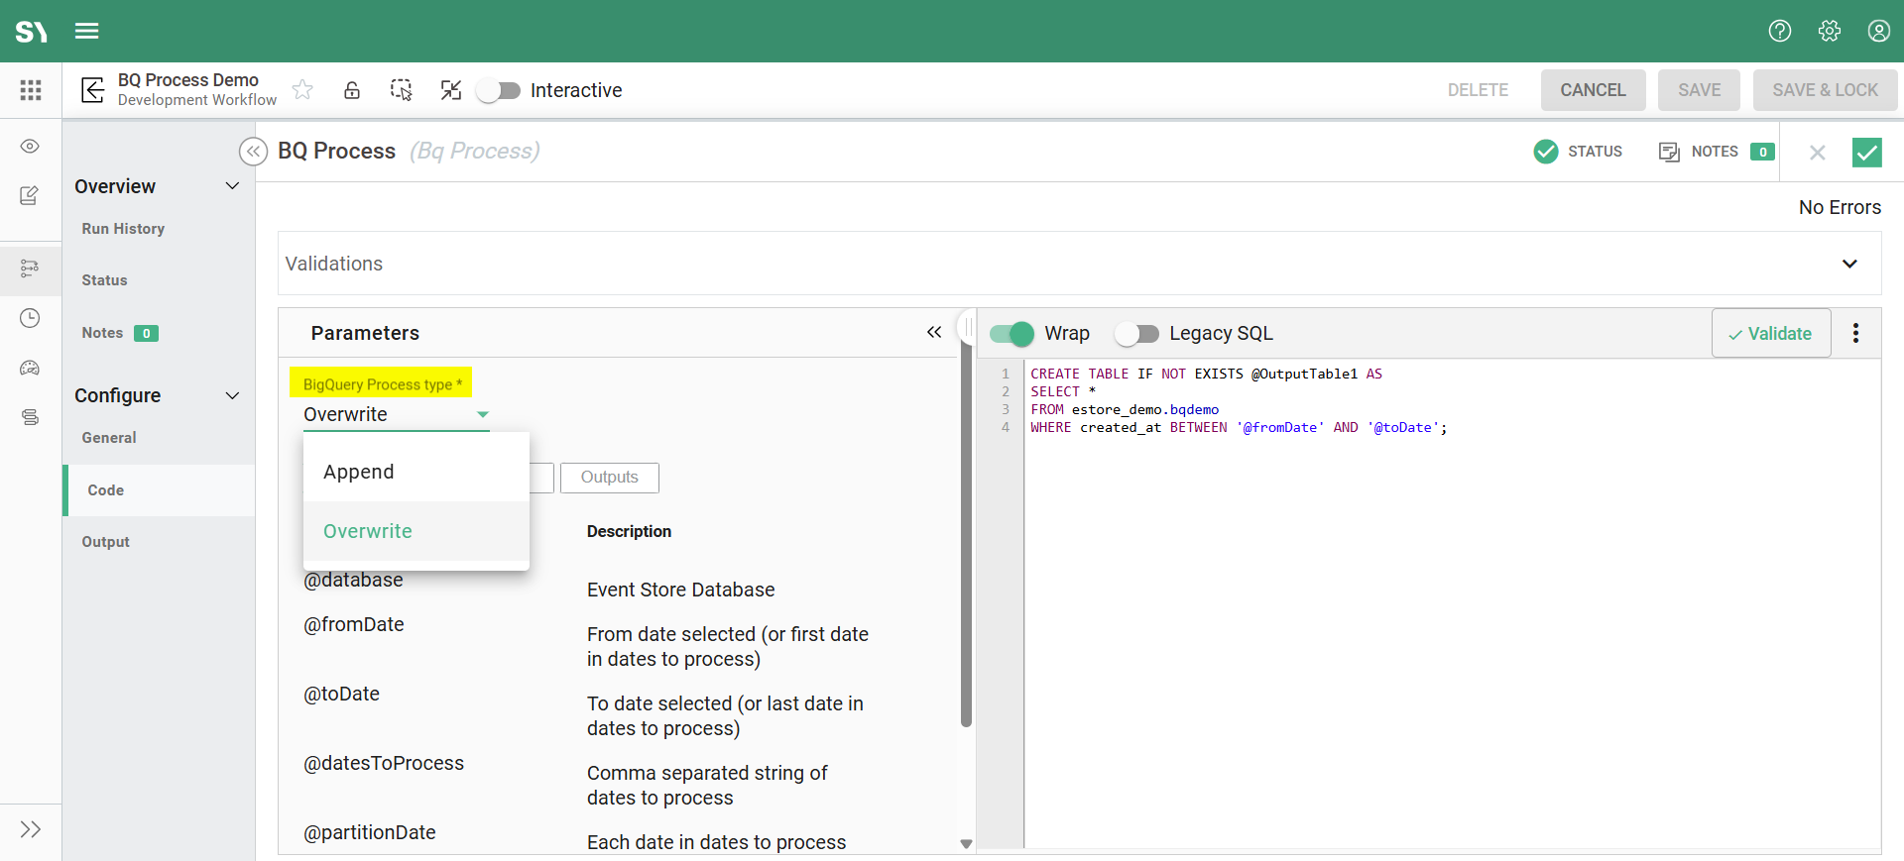
Task: Click the unlock padlock icon
Action: point(352,90)
